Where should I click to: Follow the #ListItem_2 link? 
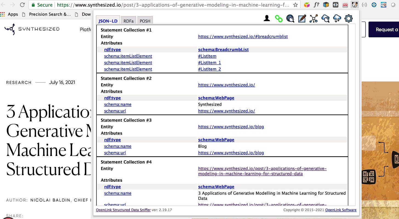[209, 69]
